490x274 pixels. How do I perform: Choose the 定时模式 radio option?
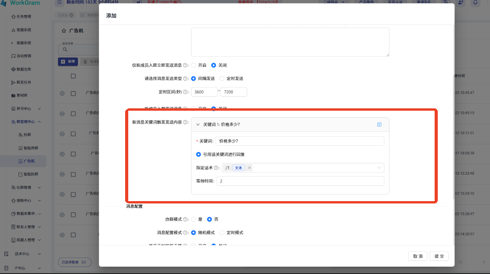click(222, 233)
